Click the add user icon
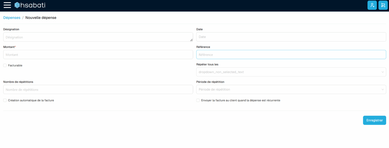389x148 pixels. 372,5
